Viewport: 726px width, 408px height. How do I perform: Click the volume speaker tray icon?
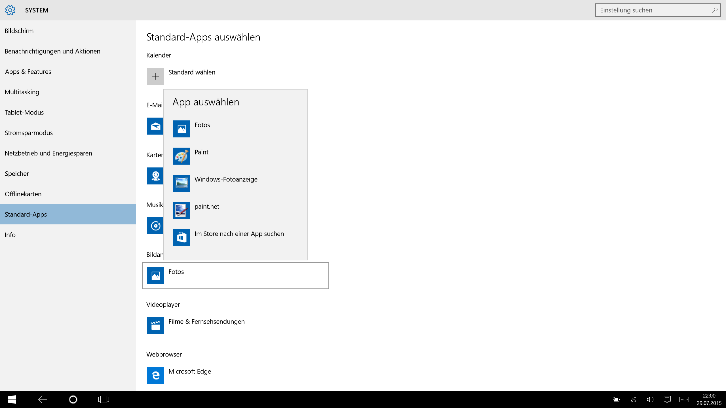650,399
